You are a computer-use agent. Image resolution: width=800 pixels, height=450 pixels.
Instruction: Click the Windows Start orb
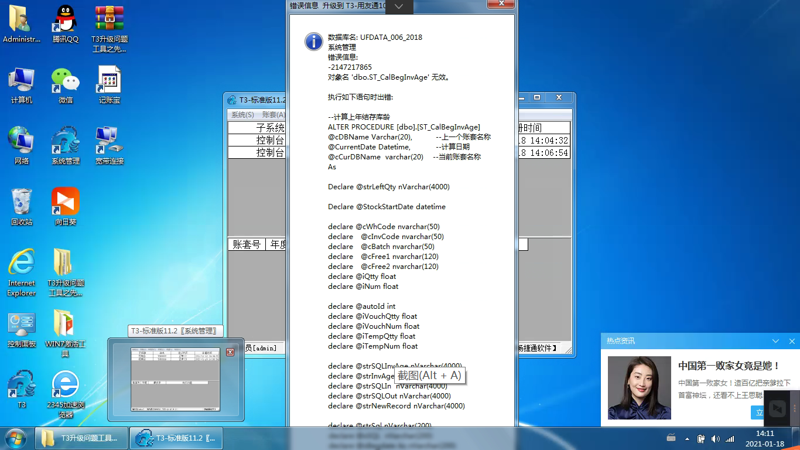(15, 438)
